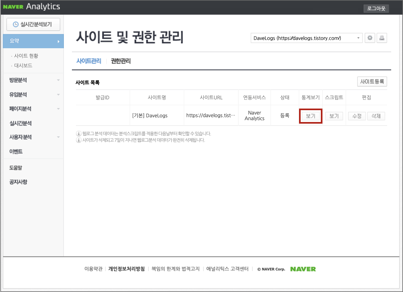Open 책임의 한계와 법적고지 footer link
The height and width of the screenshot is (292, 403).
(175, 269)
